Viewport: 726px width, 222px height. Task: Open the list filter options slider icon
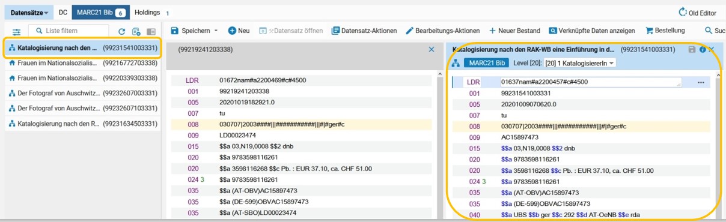tap(16, 32)
